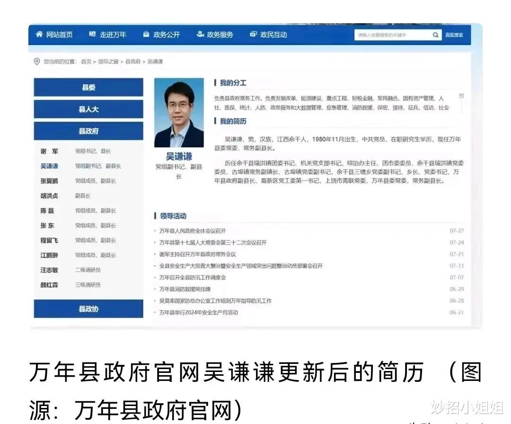The width and height of the screenshot is (511, 424).
Task: Open 万年县消防救援局挂牌 news item
Action: 185,289
